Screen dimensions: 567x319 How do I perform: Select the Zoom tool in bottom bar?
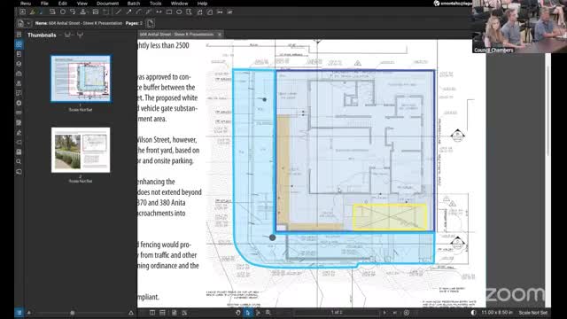click(268, 313)
